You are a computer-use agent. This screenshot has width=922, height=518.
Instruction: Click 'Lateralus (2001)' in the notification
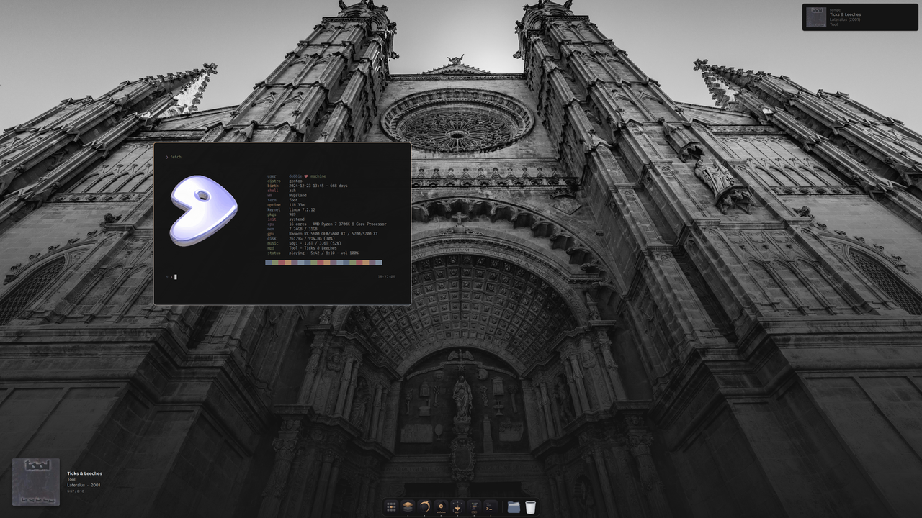point(845,19)
